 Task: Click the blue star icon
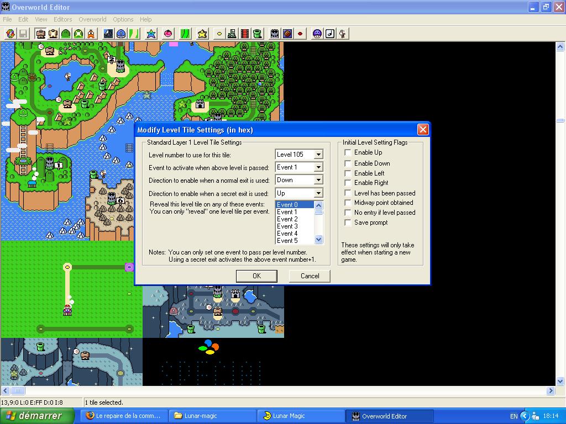pos(151,34)
